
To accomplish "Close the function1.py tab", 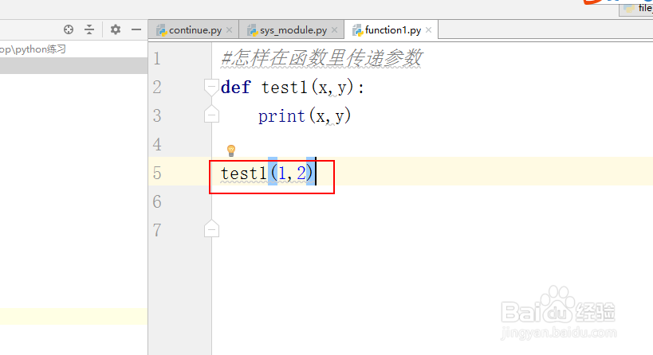I will (428, 30).
